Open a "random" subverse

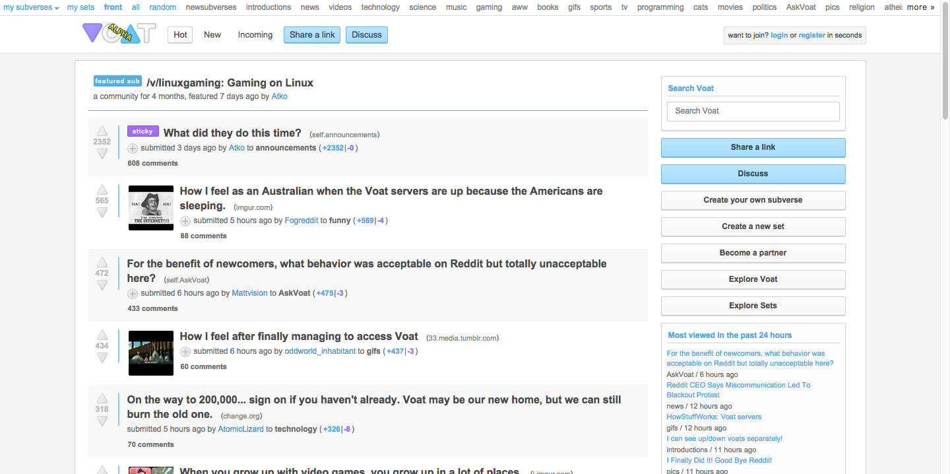point(163,7)
